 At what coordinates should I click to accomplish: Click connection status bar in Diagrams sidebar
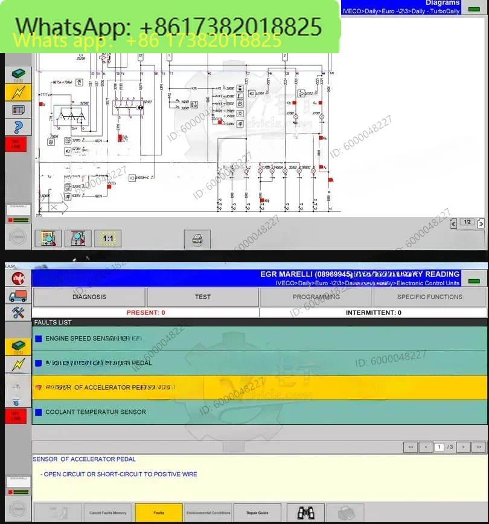point(19,220)
